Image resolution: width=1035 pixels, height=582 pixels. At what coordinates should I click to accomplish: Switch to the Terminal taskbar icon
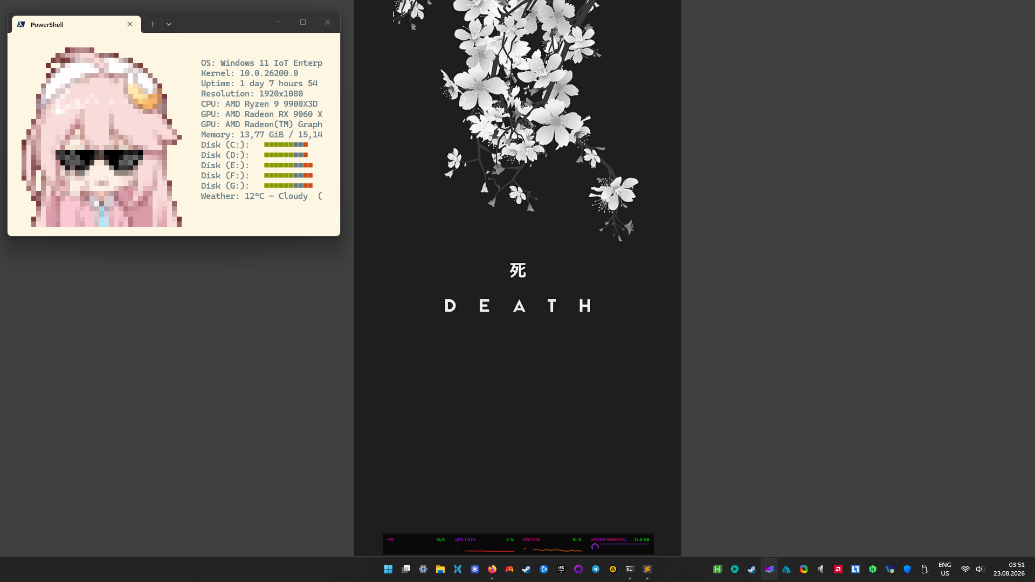(x=630, y=569)
